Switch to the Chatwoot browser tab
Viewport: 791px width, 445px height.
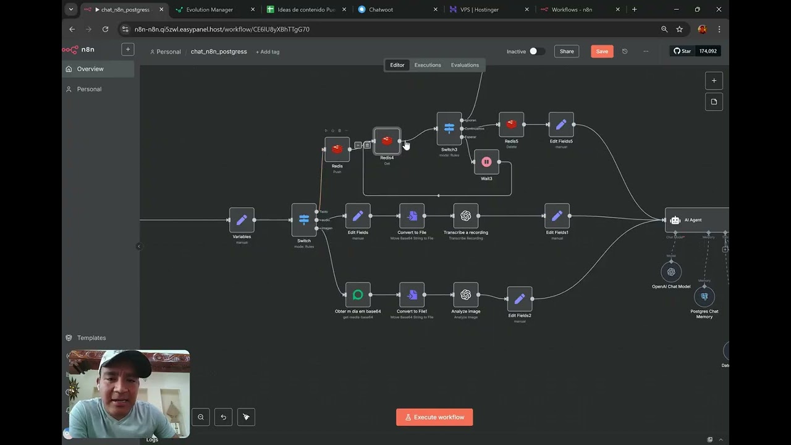pyautogui.click(x=397, y=10)
